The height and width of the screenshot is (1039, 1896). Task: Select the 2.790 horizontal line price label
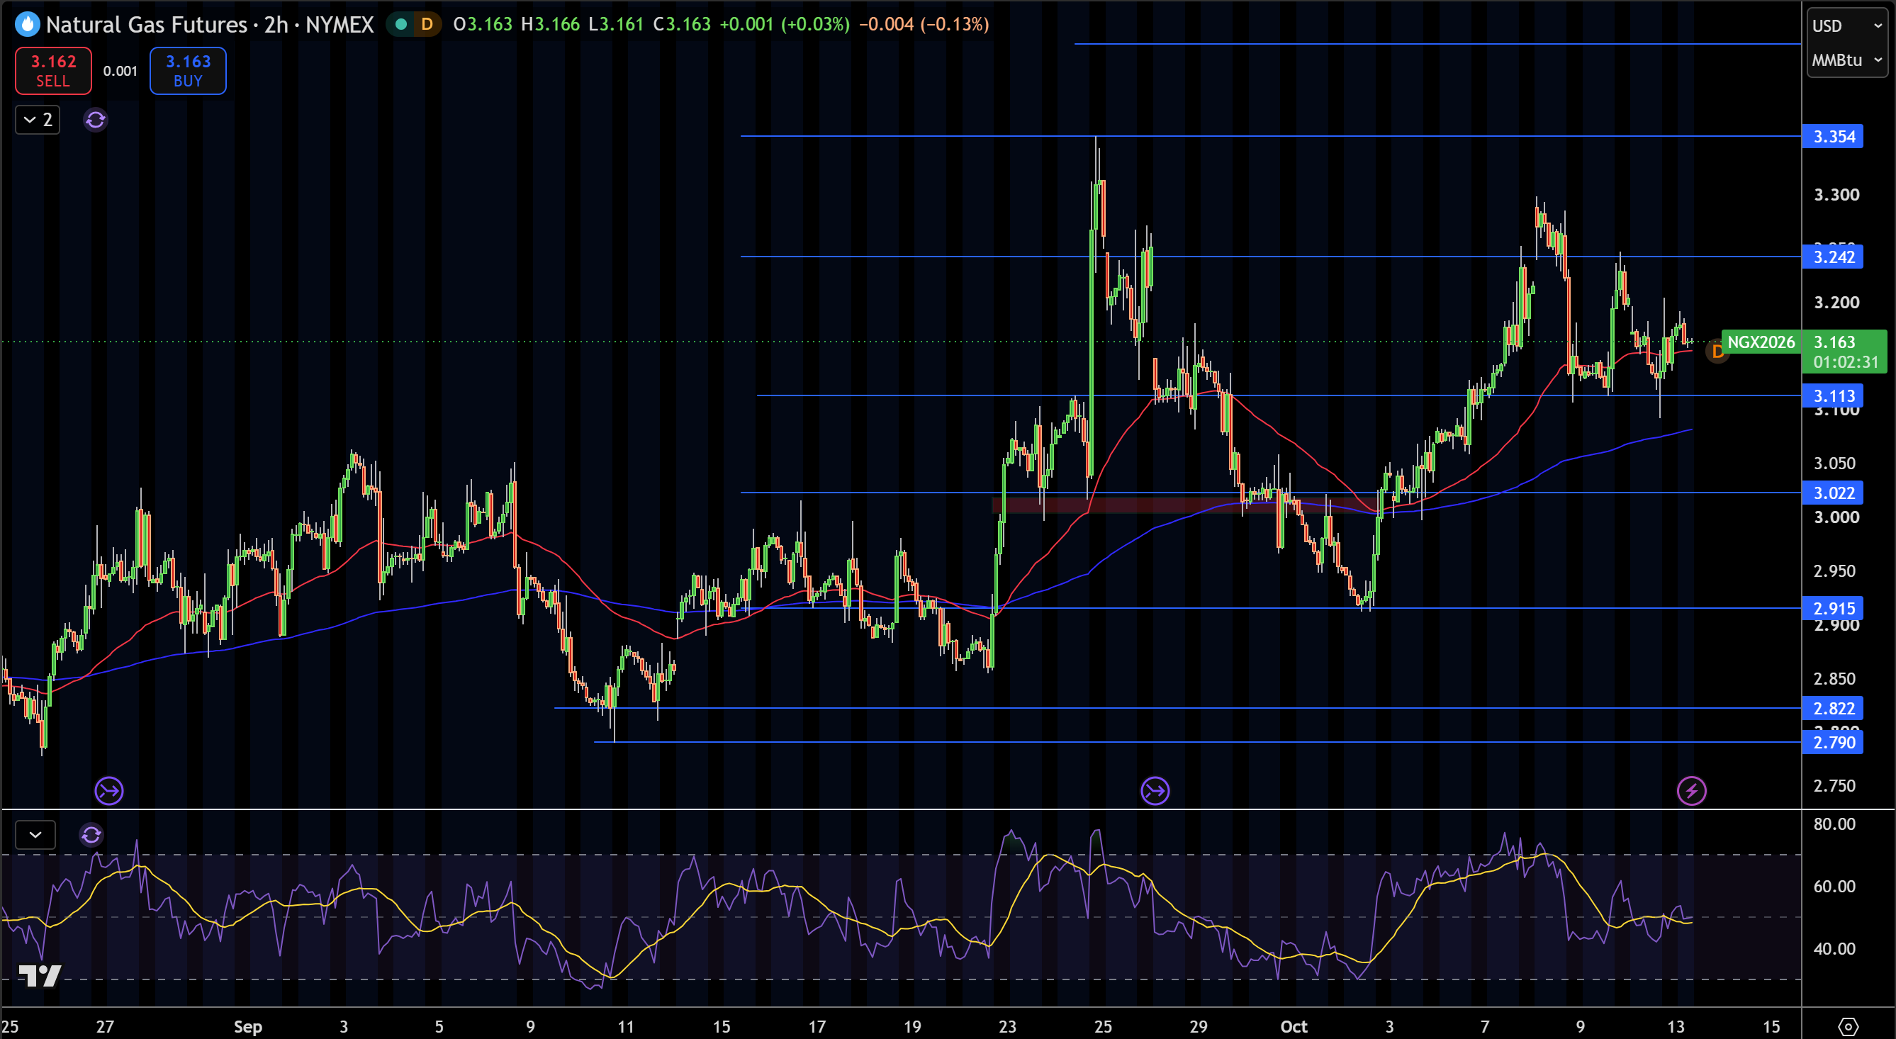coord(1833,743)
